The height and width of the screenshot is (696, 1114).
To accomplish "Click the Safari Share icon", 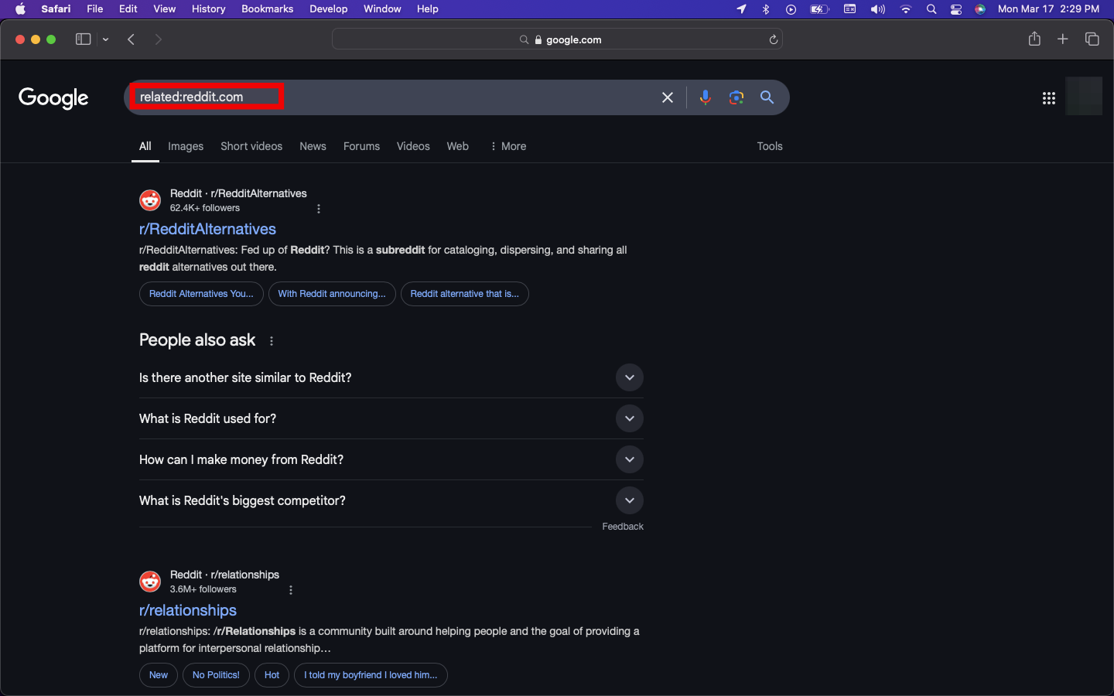I will click(x=1034, y=39).
